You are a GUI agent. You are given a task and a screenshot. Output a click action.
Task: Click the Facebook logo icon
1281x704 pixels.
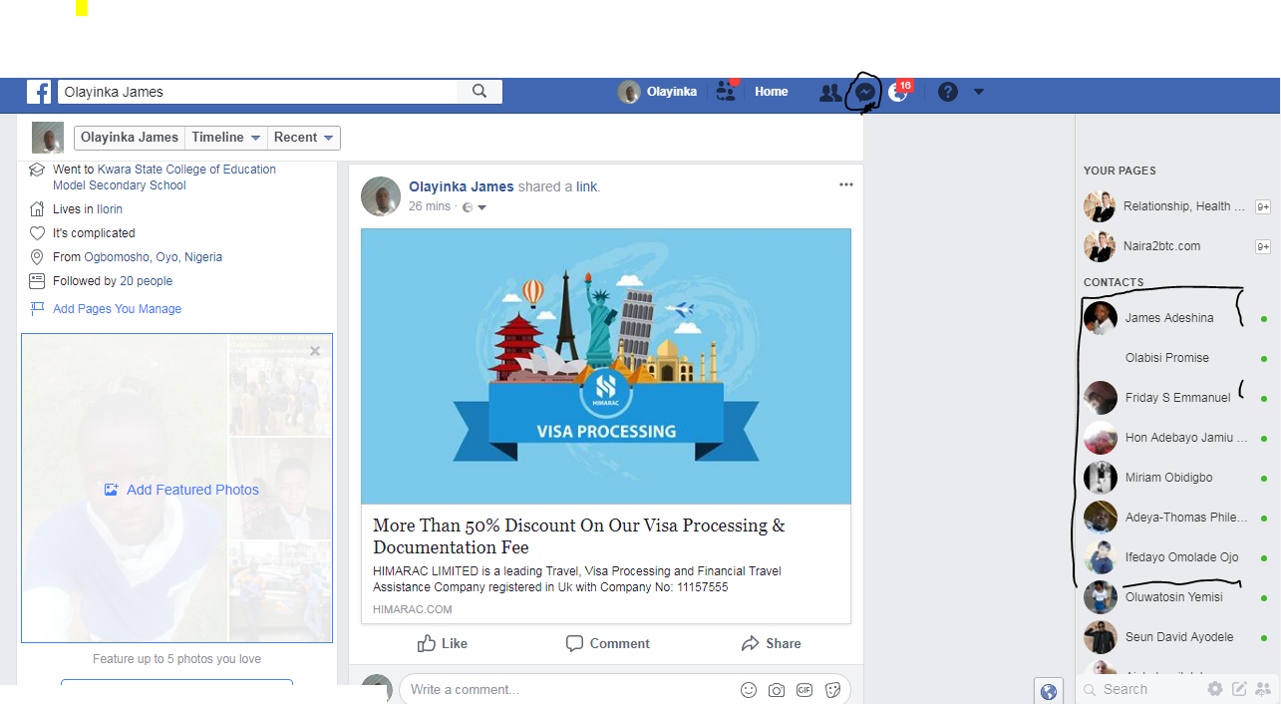39,92
